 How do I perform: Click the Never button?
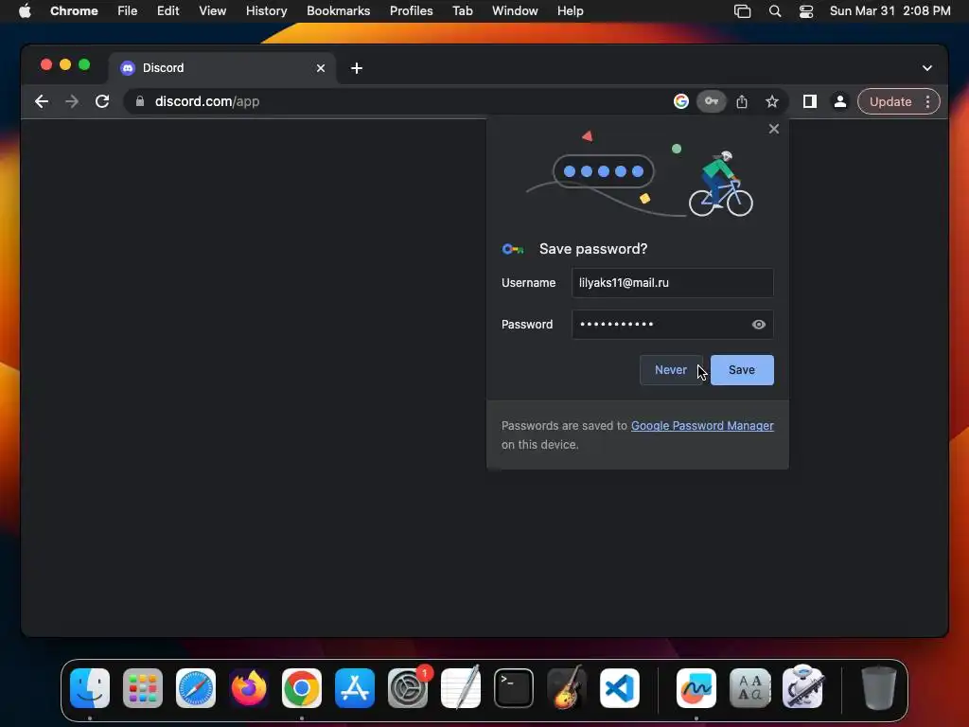(671, 370)
